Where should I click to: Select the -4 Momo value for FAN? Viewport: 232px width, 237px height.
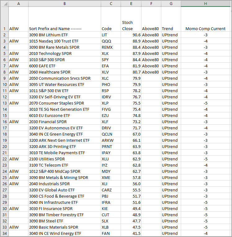[x=205, y=233]
